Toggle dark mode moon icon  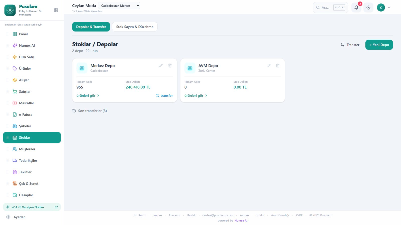[x=368, y=7]
